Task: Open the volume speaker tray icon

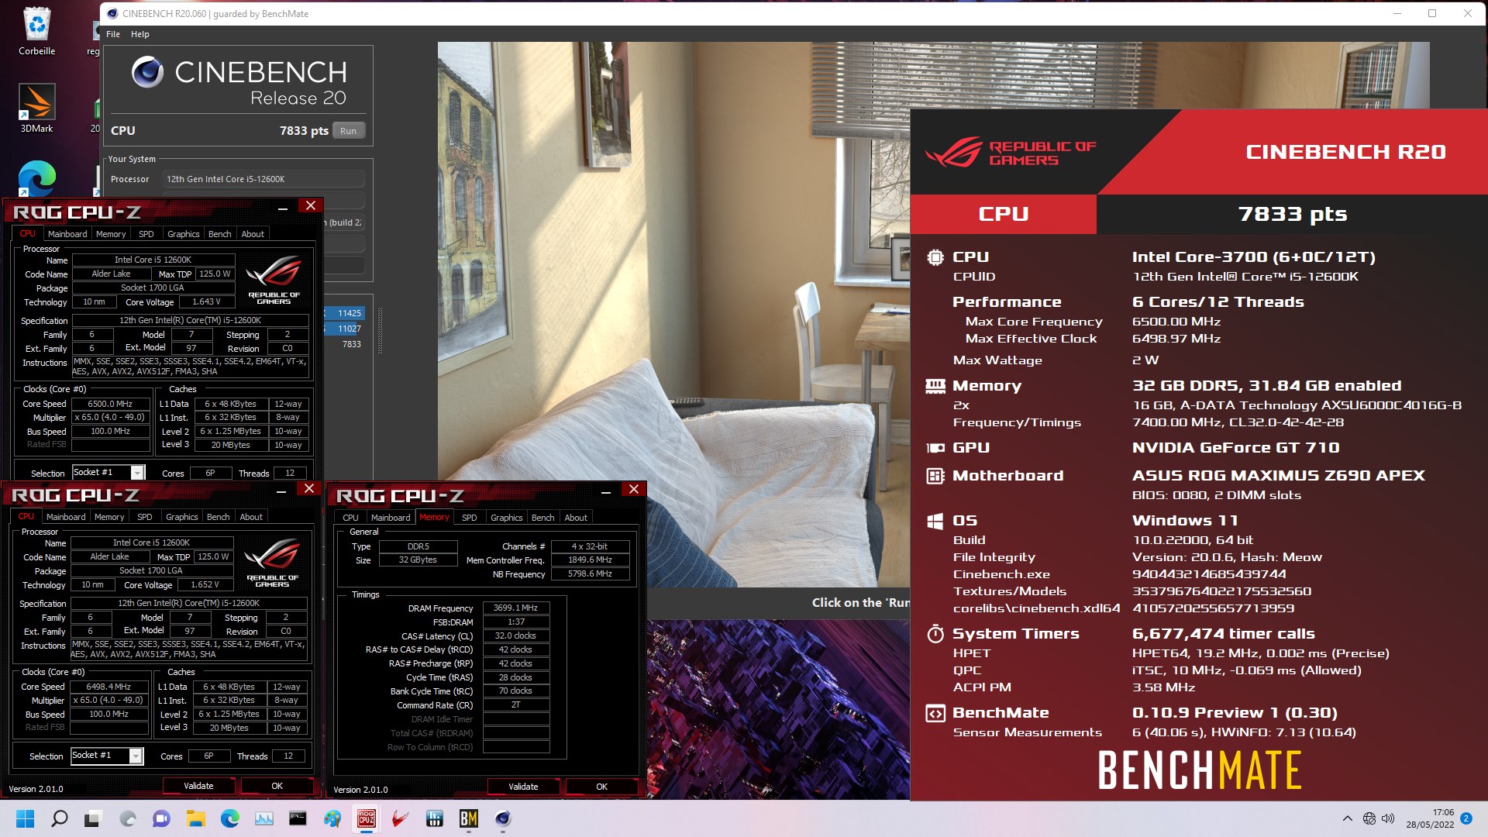Action: point(1387,818)
